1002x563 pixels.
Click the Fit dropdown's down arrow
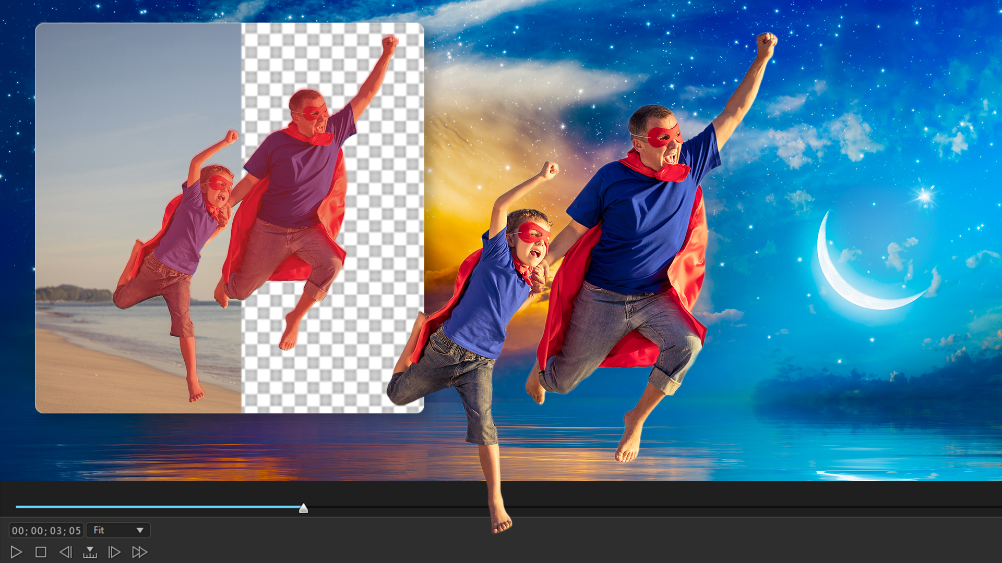[x=140, y=531]
